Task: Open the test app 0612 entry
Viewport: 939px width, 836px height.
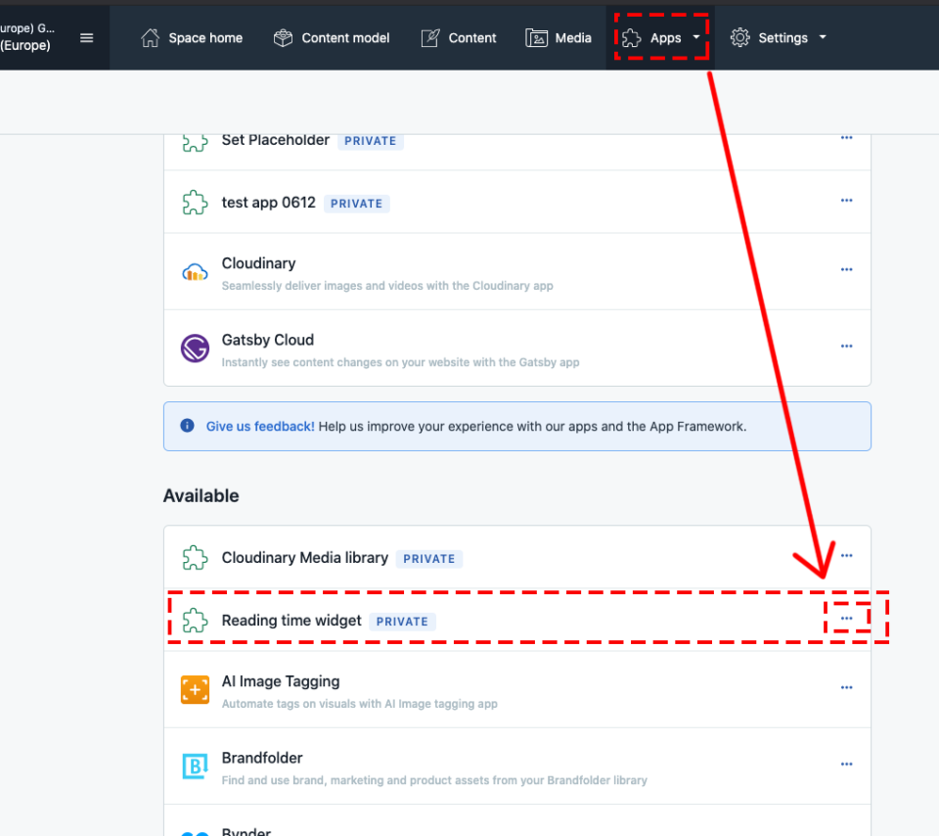Action: [268, 203]
